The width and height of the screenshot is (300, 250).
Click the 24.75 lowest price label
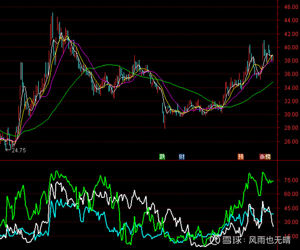19,150
